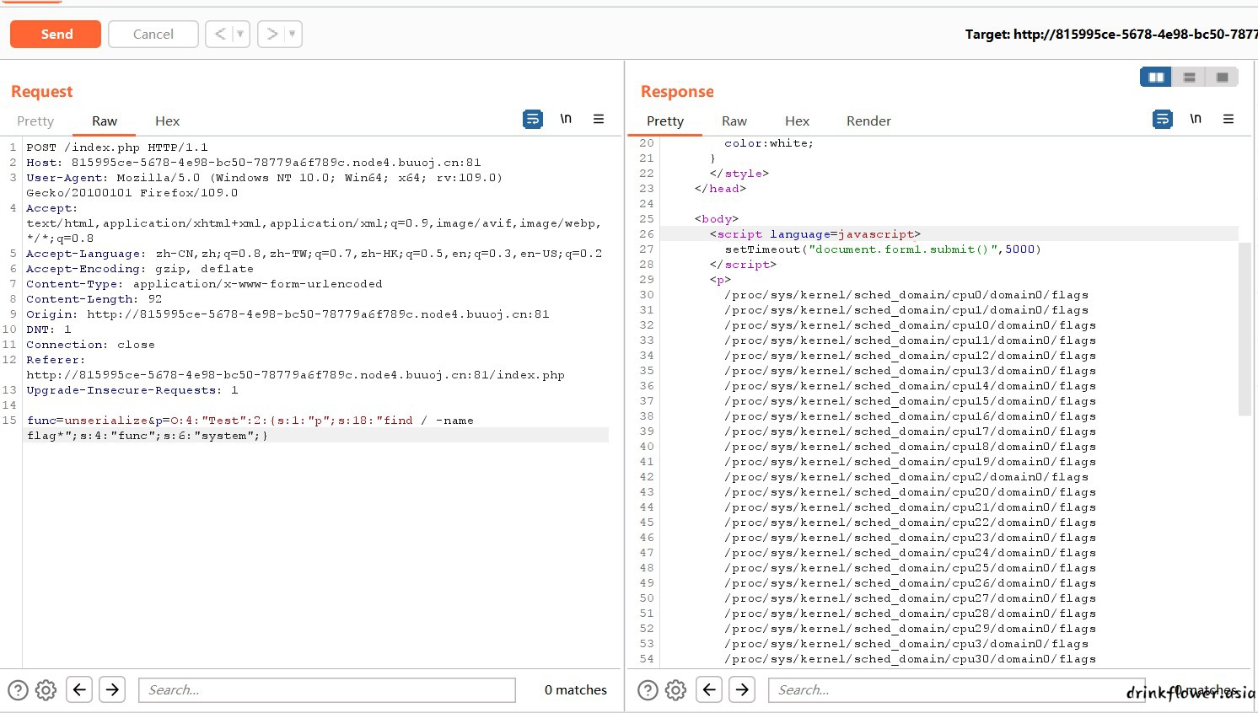Click the setTimeout script line in response
1258x713 pixels.
click(883, 249)
